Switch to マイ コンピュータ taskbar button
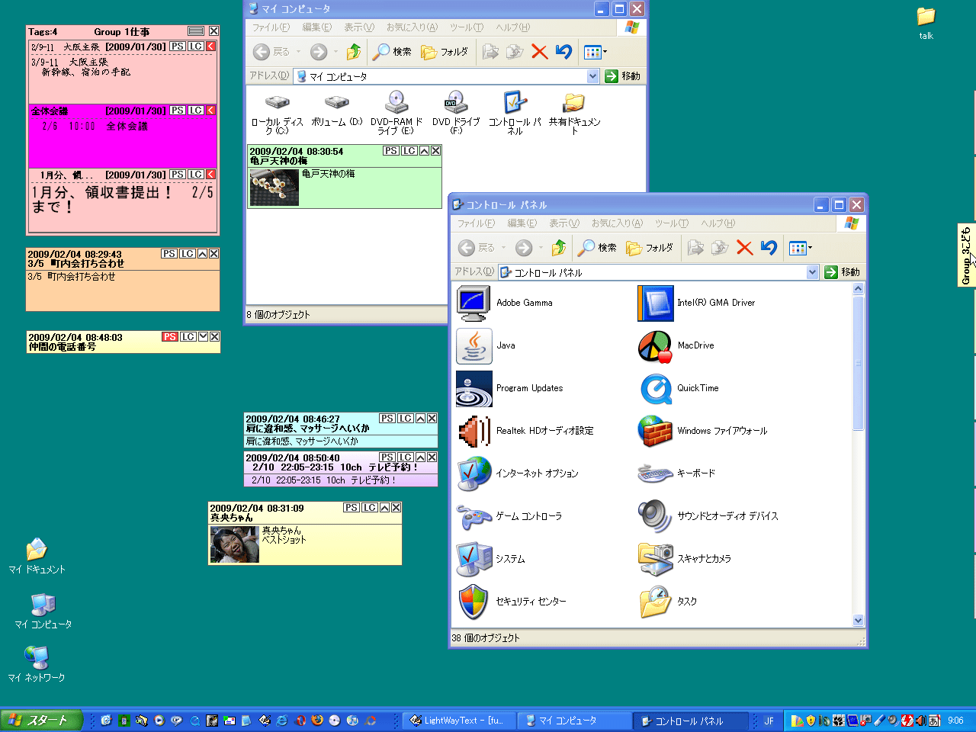 pos(575,721)
